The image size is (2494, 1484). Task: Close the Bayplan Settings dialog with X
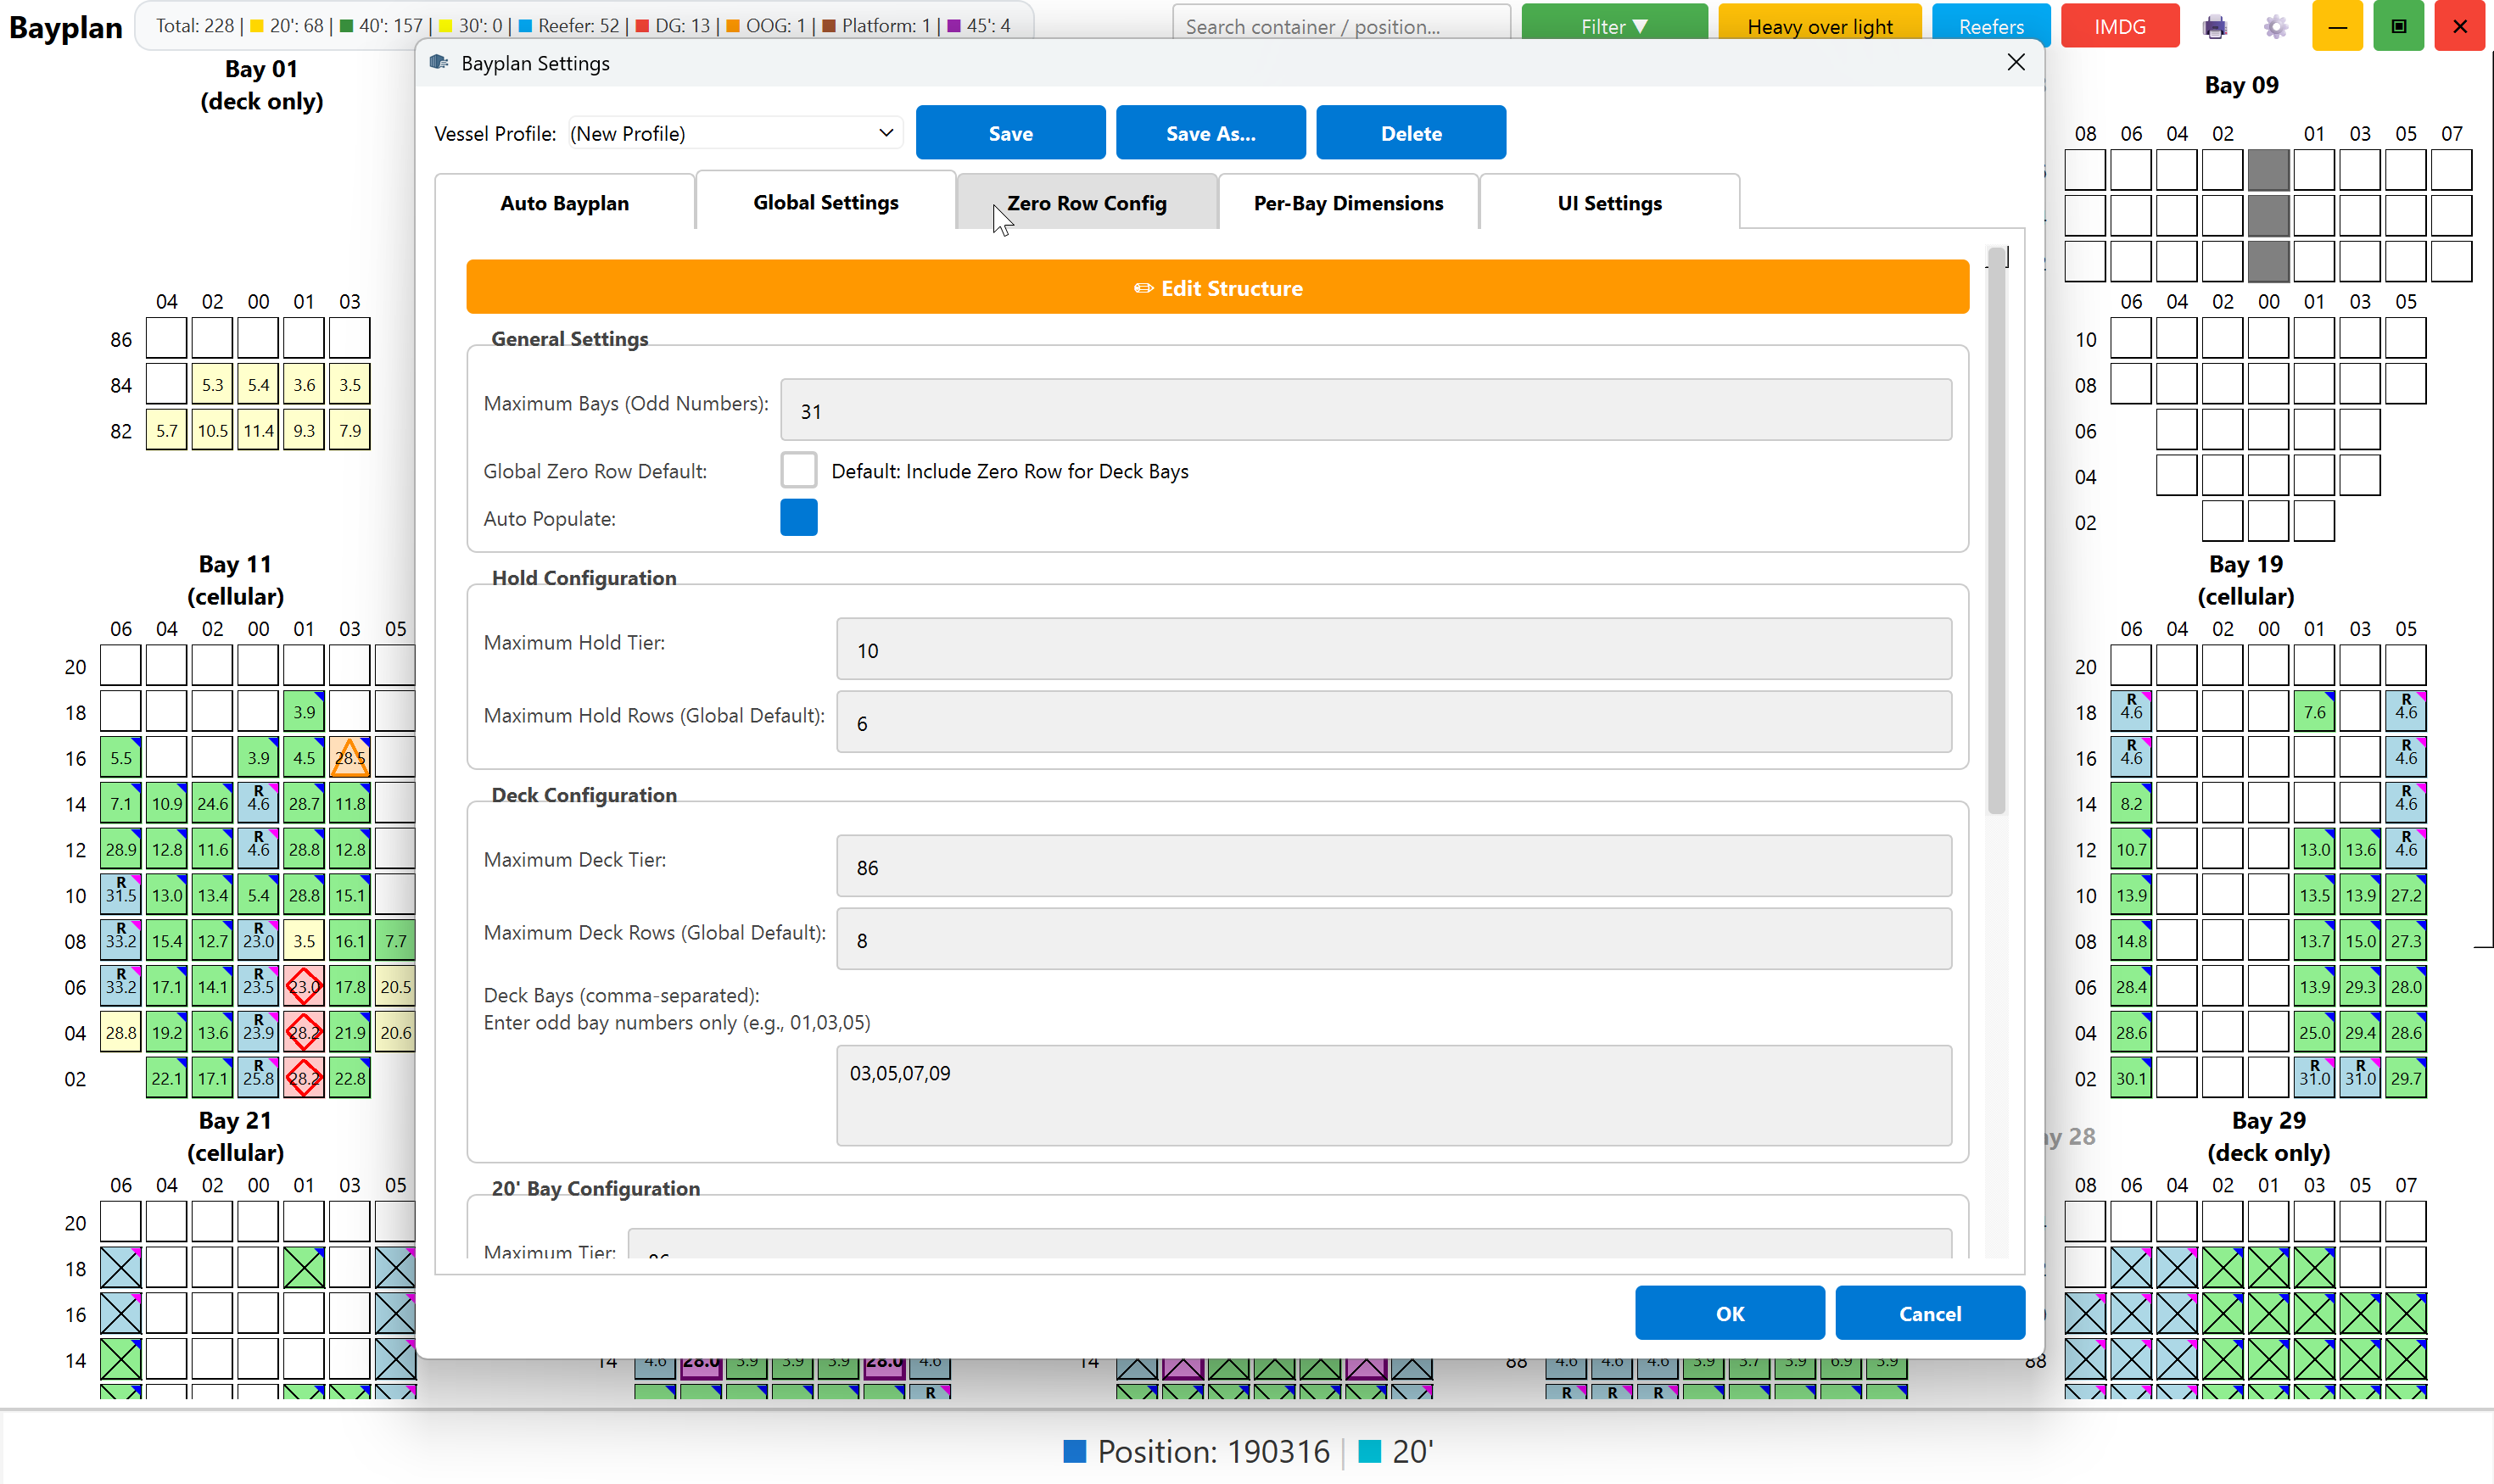[x=2016, y=63]
